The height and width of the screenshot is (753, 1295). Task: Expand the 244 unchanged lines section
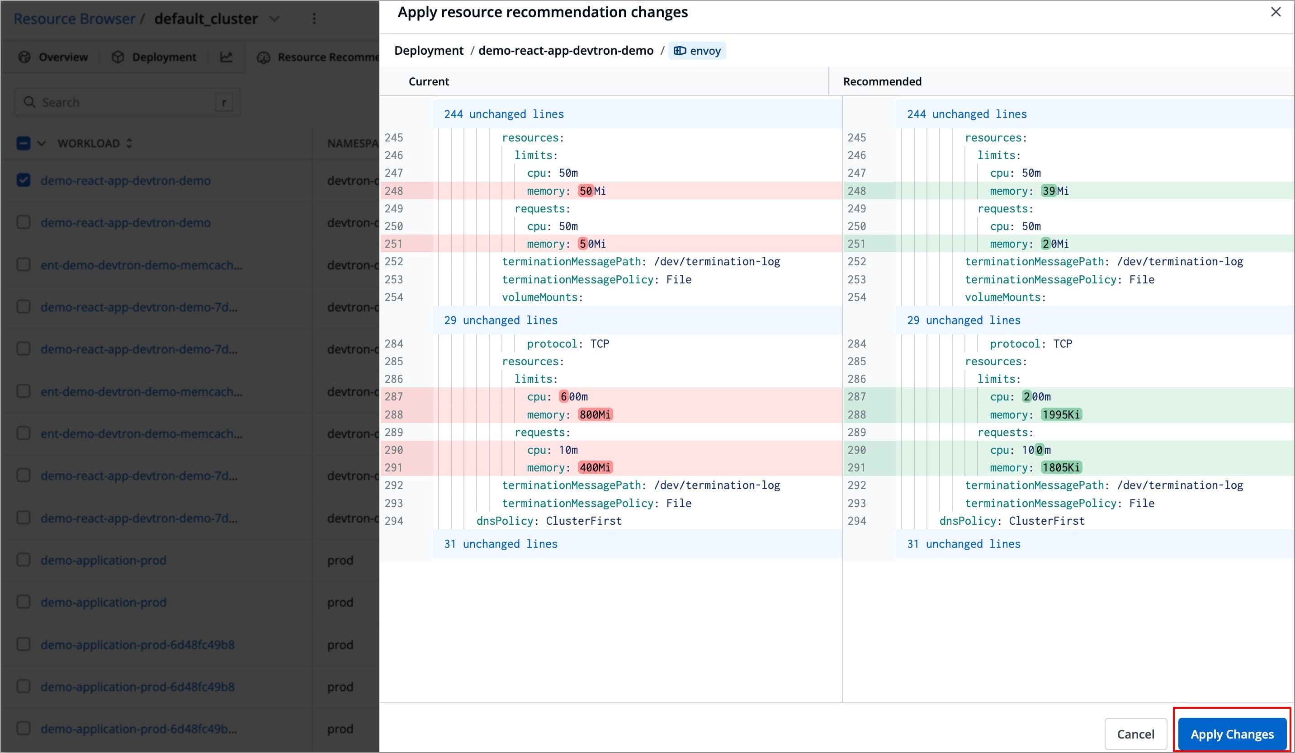(503, 113)
